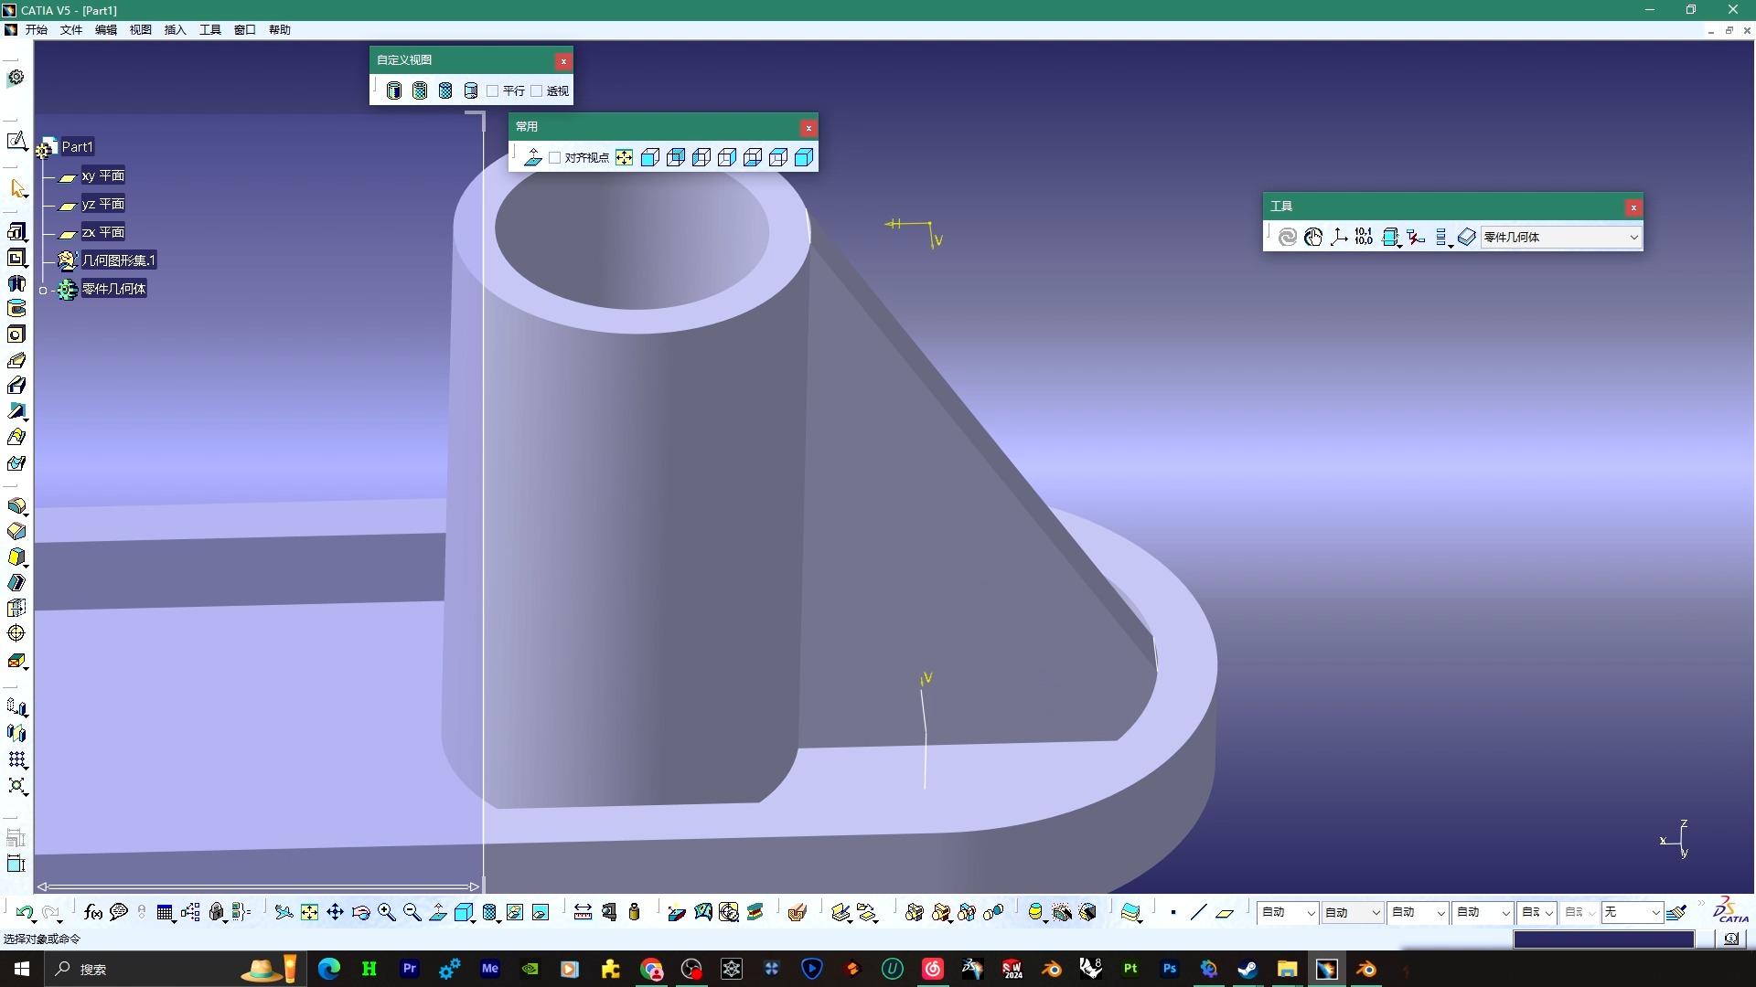Click the Sketcher icon in left toolbar
This screenshot has width=1756, height=987.
[x=16, y=140]
